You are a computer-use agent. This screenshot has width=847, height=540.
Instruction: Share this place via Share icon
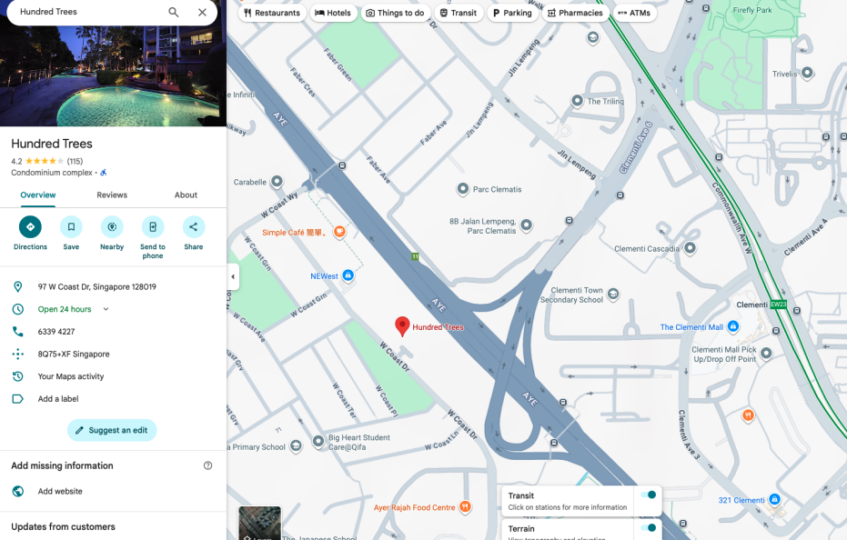coord(194,227)
